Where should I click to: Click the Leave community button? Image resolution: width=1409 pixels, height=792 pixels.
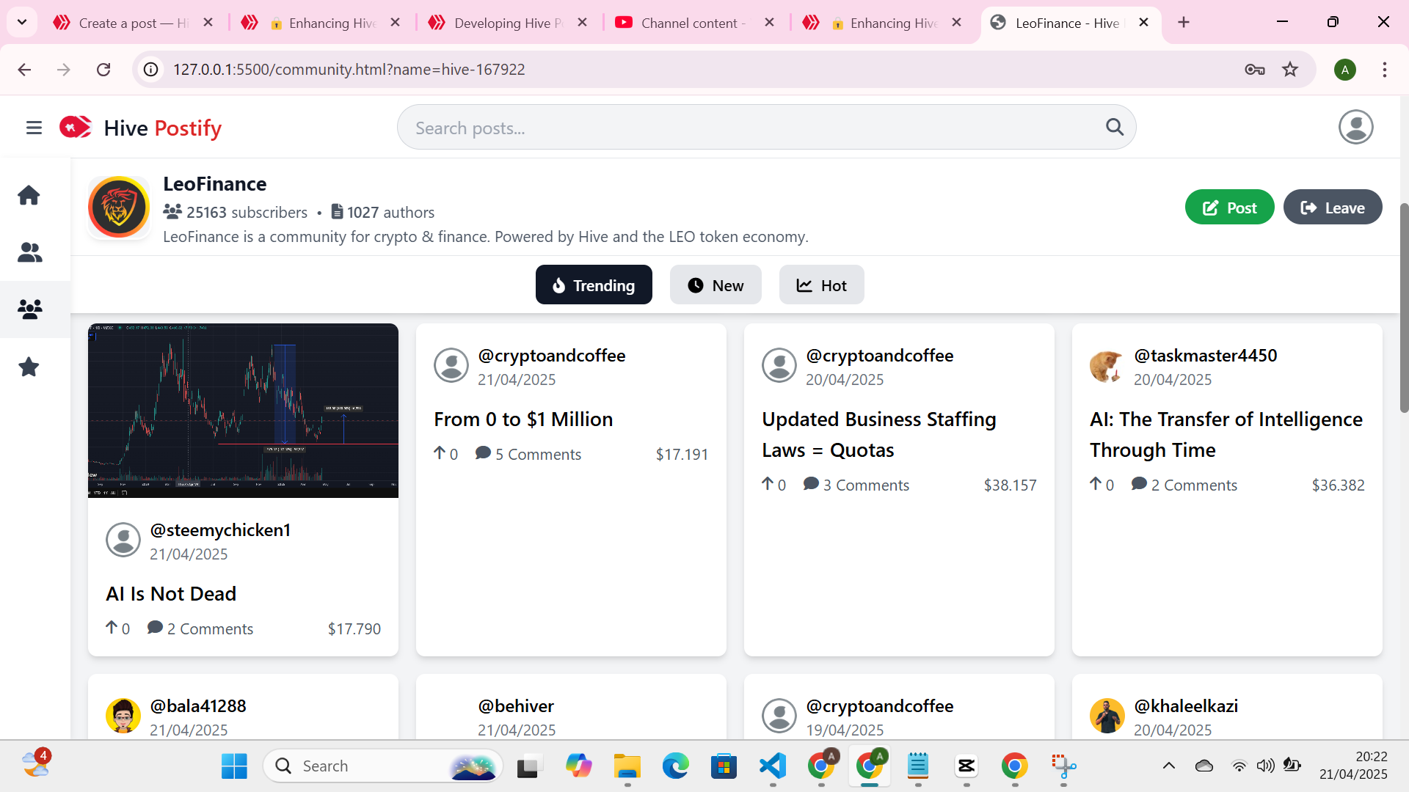pos(1333,208)
